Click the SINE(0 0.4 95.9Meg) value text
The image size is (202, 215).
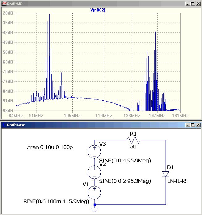[125, 160]
